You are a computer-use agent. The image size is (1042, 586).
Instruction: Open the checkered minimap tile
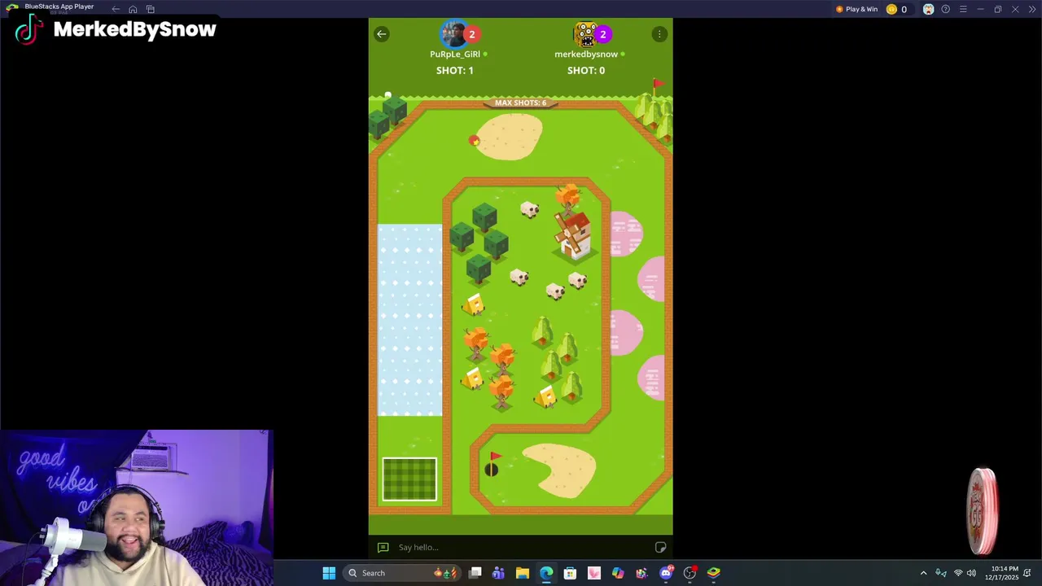pyautogui.click(x=409, y=479)
